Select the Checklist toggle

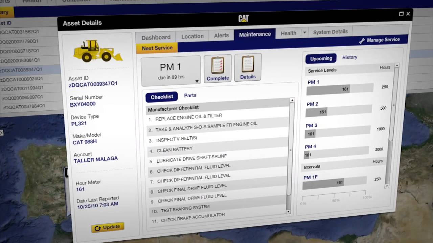[162, 97]
